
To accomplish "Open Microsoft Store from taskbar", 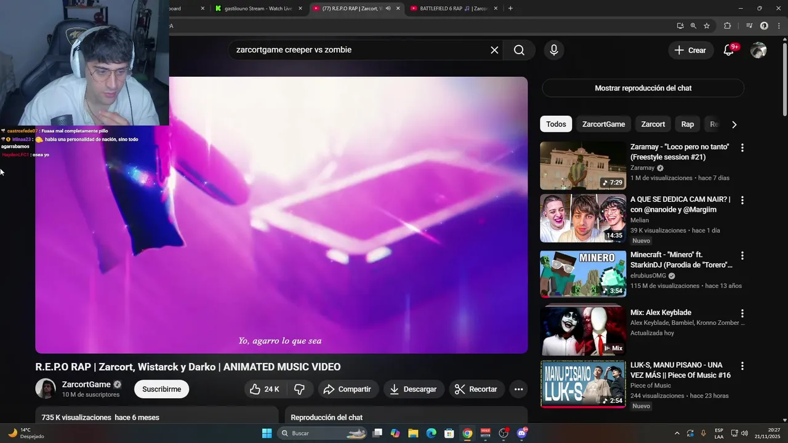I will pos(449,433).
